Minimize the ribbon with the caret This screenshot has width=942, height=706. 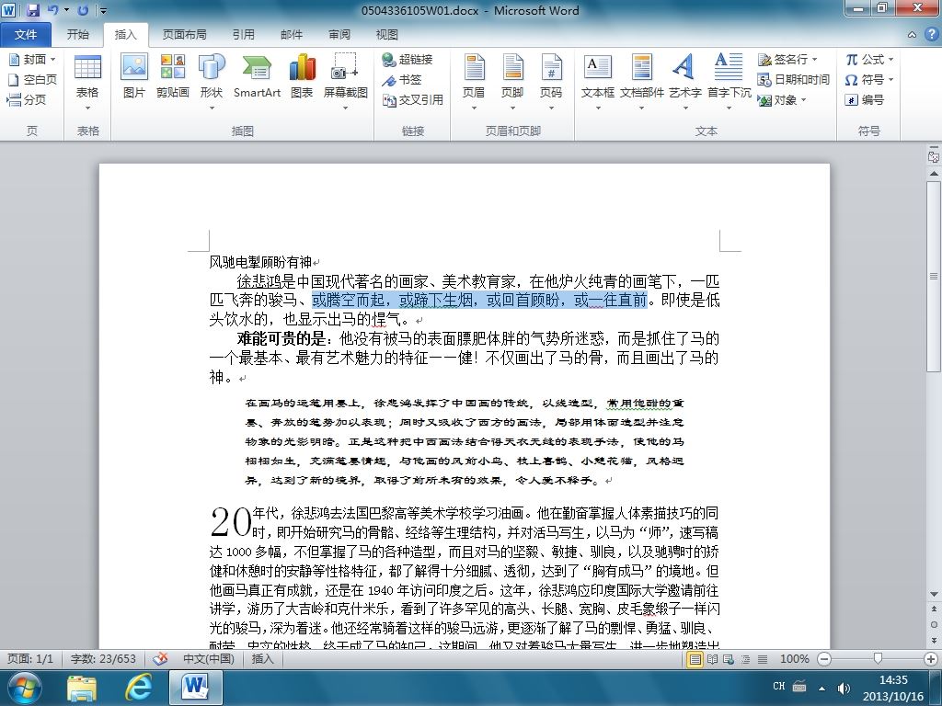[912, 35]
